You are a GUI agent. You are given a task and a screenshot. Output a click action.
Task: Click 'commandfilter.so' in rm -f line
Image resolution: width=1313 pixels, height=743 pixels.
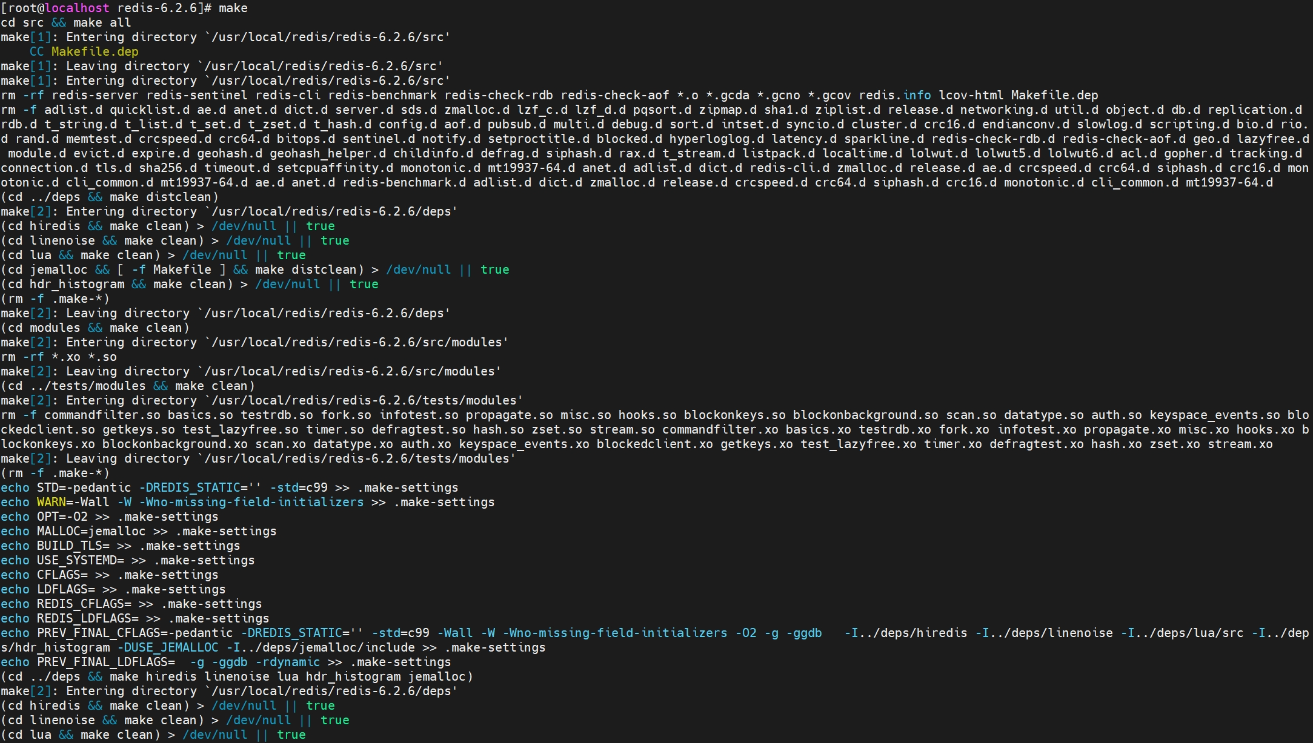(102, 415)
